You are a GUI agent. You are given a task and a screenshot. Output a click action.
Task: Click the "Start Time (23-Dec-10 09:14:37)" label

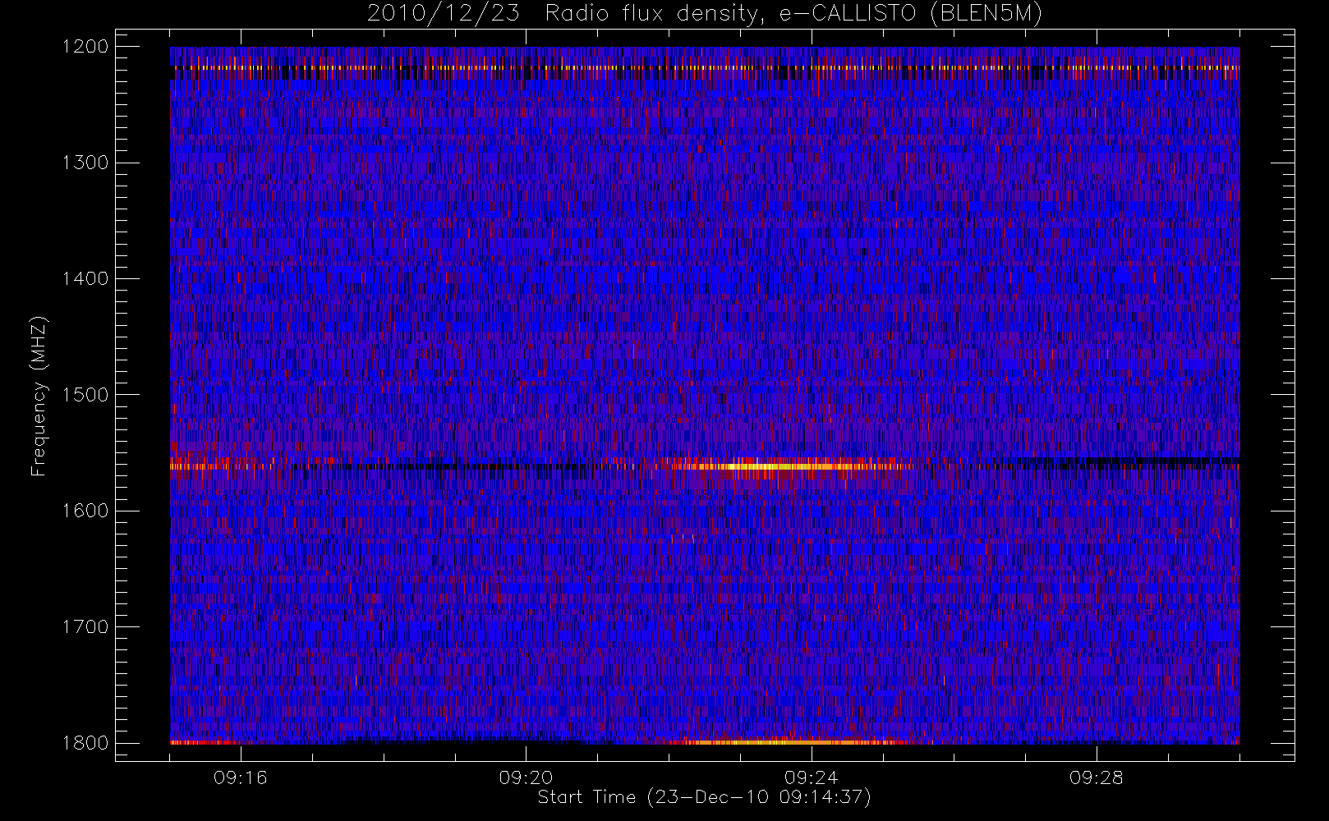point(704,797)
